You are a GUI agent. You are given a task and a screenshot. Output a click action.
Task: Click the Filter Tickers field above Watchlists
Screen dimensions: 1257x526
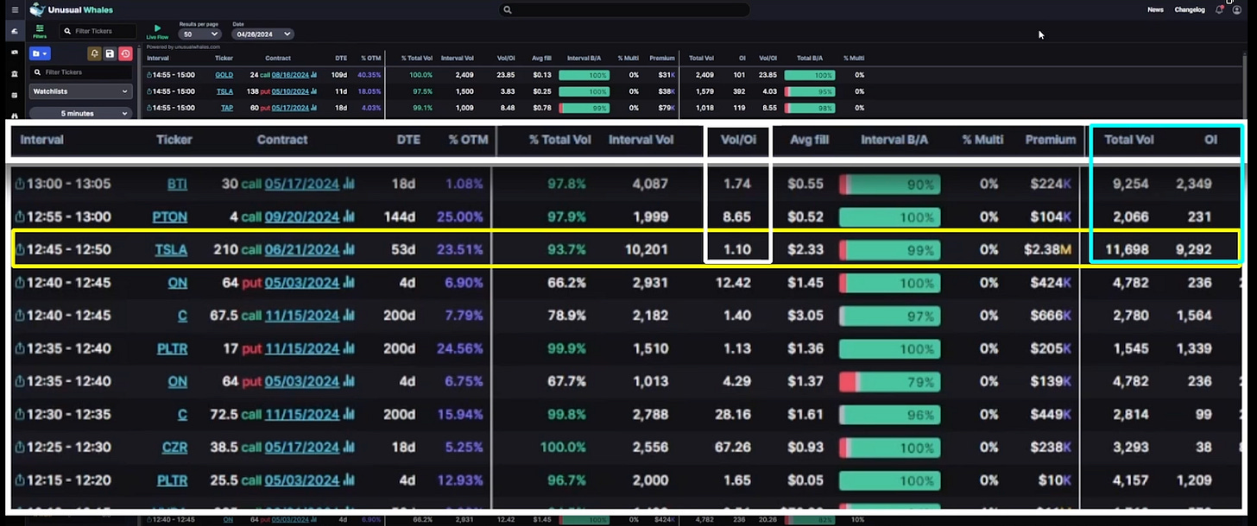pyautogui.click(x=80, y=72)
